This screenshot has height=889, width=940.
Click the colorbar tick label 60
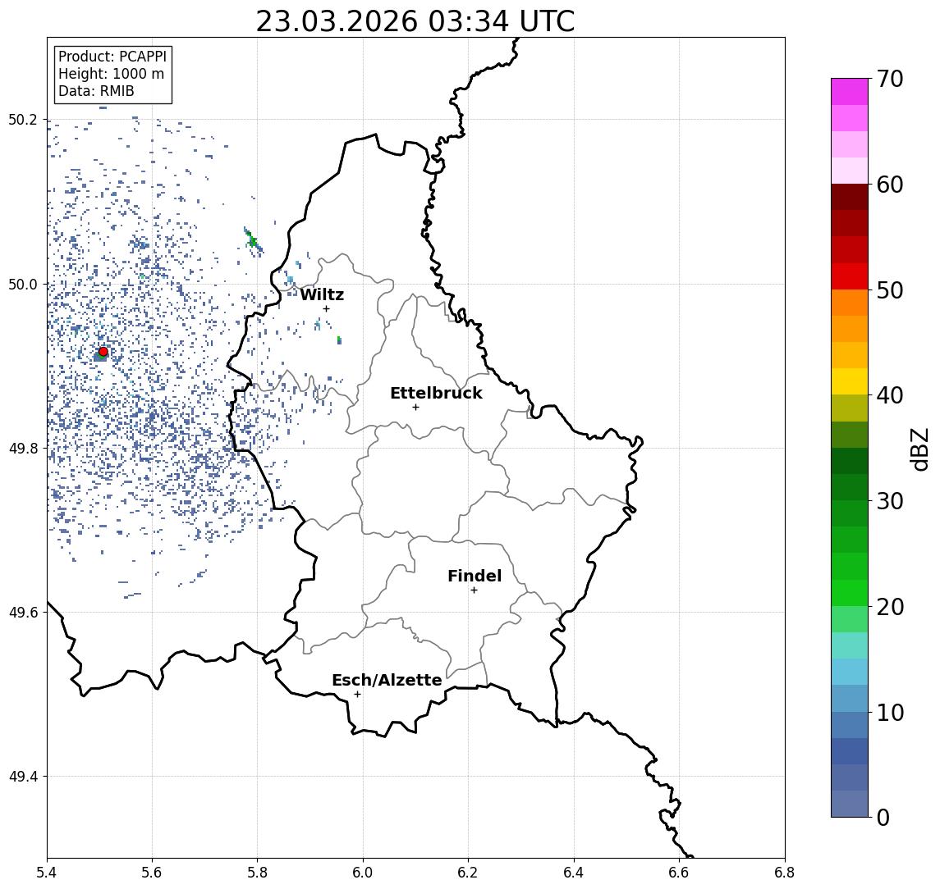(x=890, y=185)
